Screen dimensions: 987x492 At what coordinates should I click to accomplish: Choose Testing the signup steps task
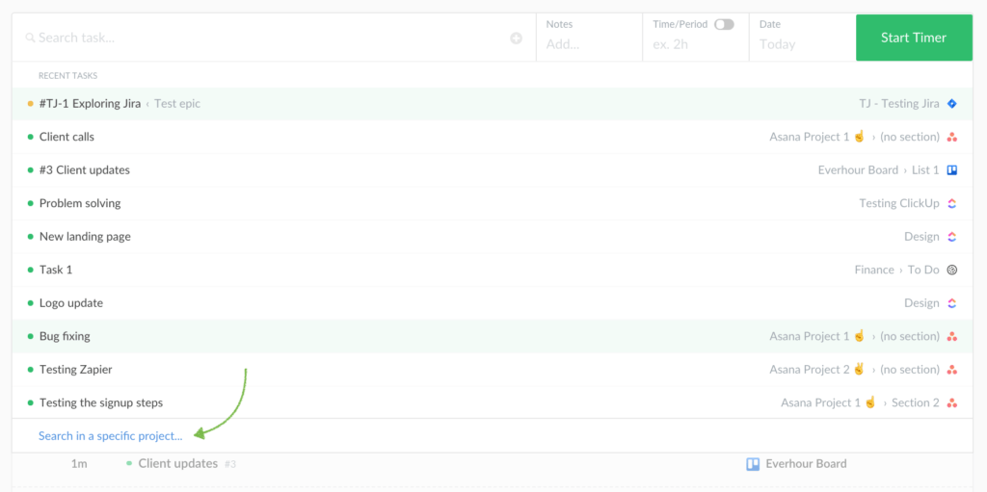(x=101, y=402)
